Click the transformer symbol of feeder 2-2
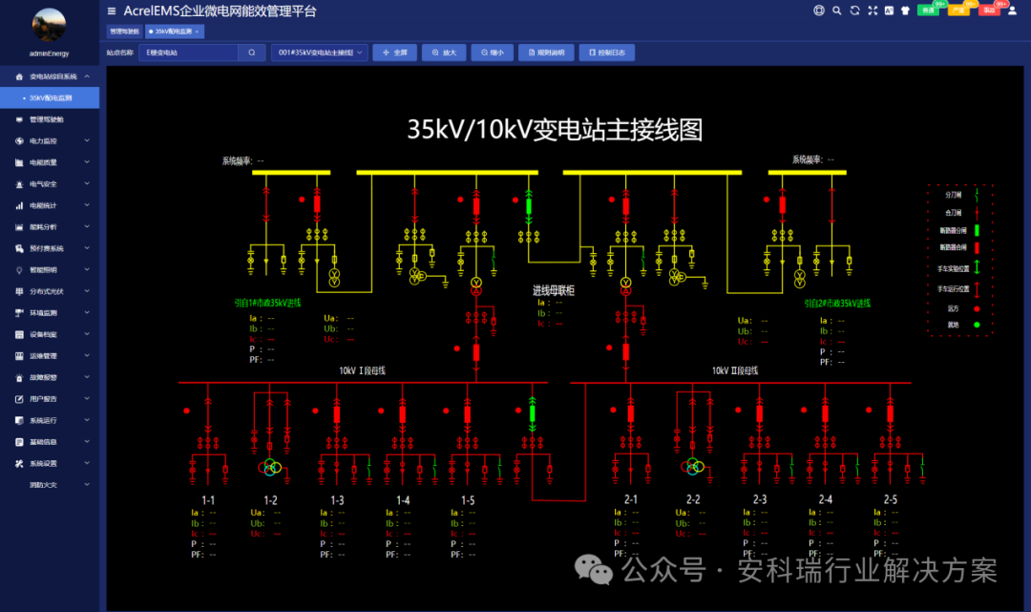The image size is (1031, 612). click(692, 467)
